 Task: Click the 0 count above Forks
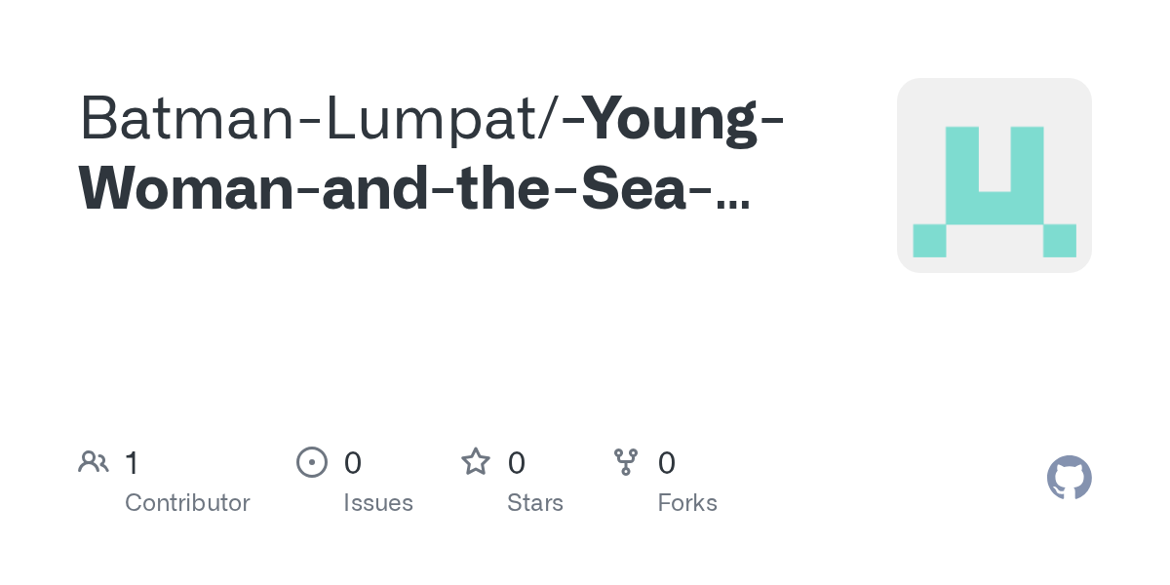667,462
